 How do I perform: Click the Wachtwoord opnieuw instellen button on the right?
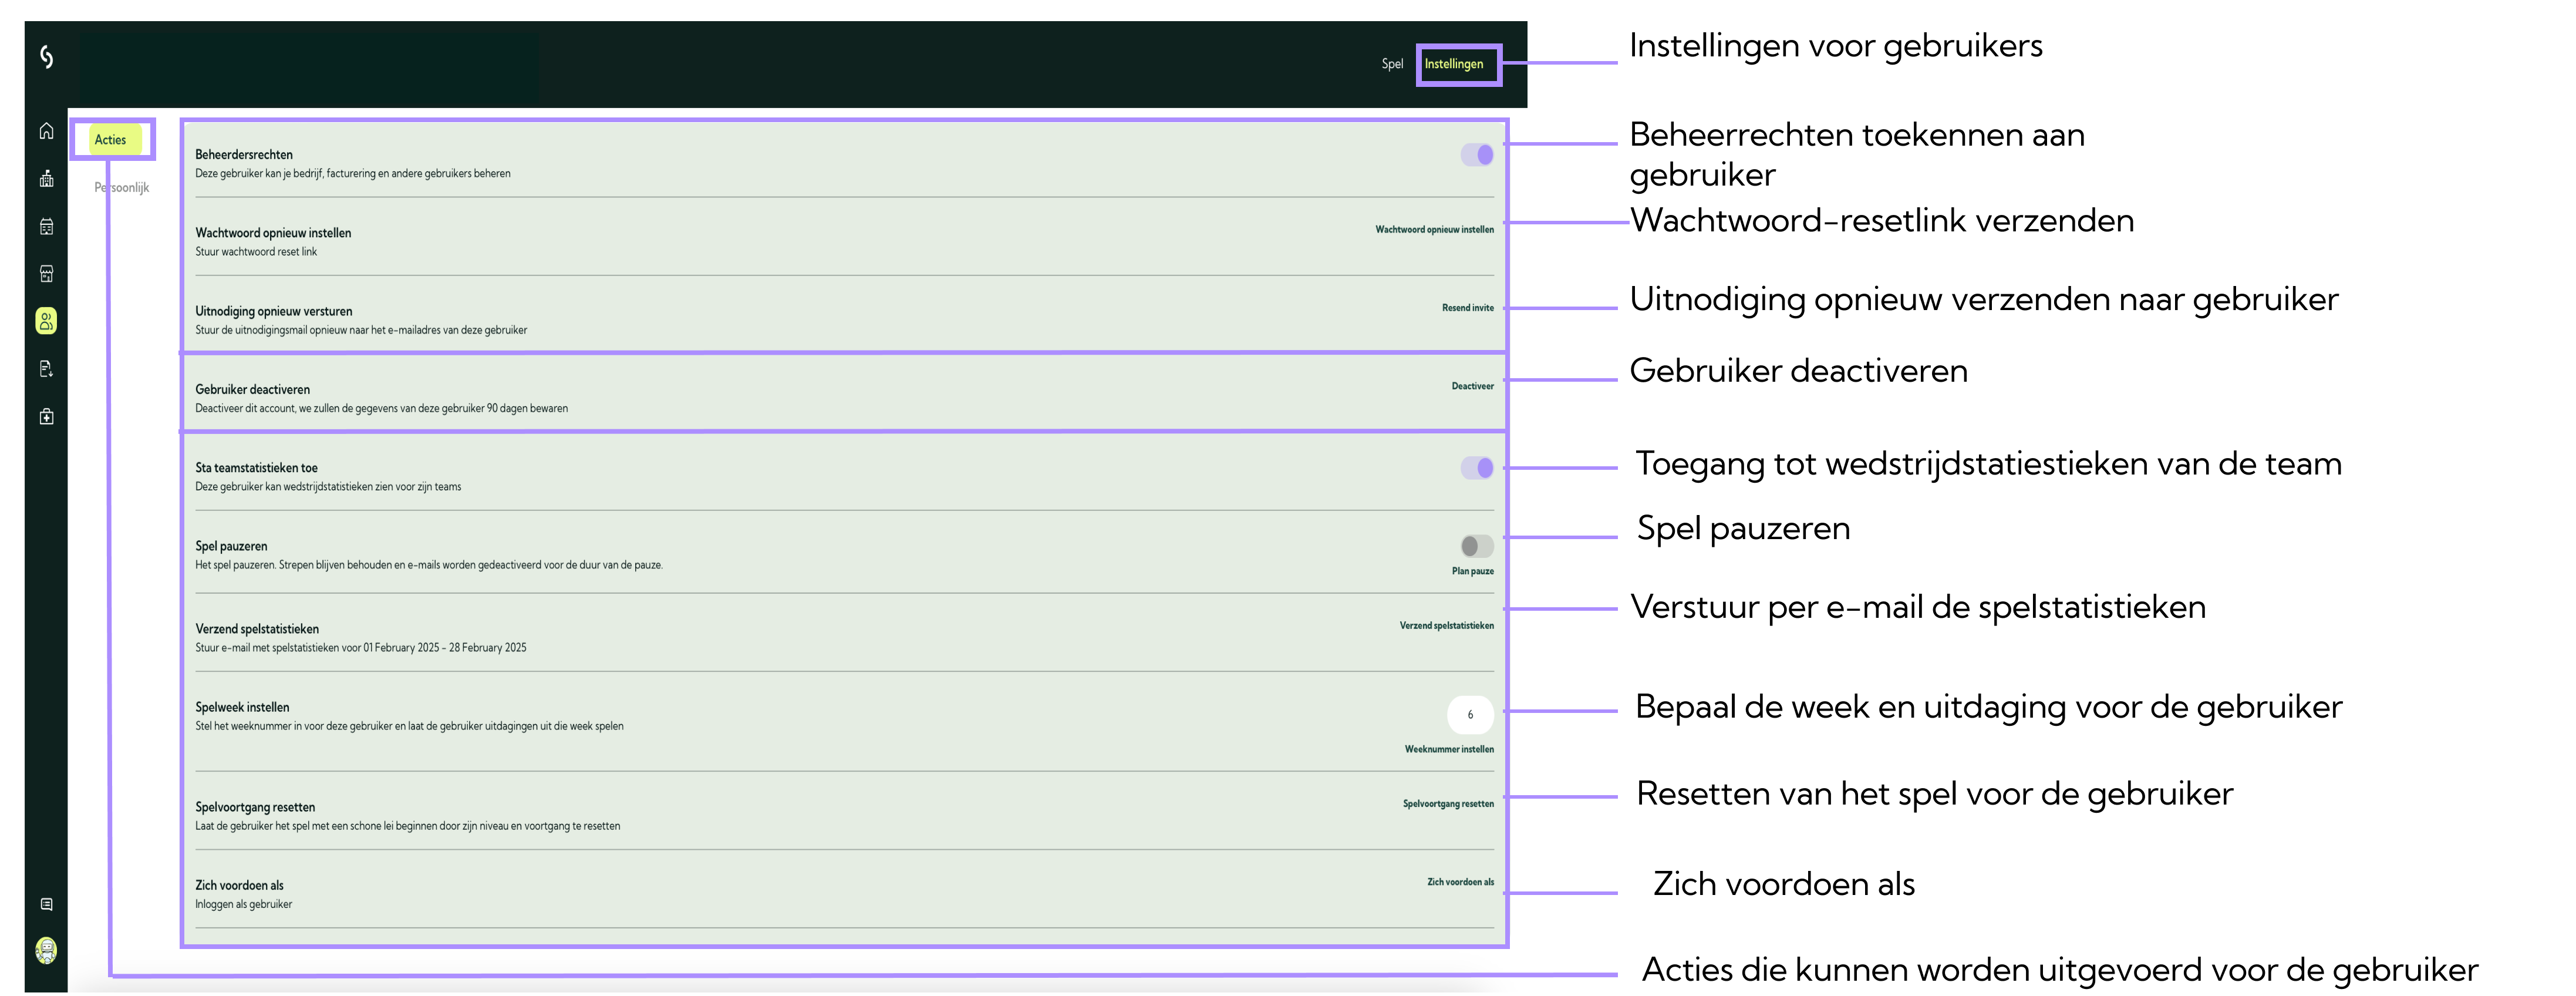(x=1434, y=230)
